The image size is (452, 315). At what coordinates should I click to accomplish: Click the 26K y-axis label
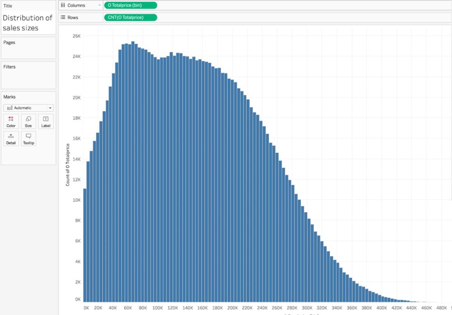pyautogui.click(x=76, y=36)
